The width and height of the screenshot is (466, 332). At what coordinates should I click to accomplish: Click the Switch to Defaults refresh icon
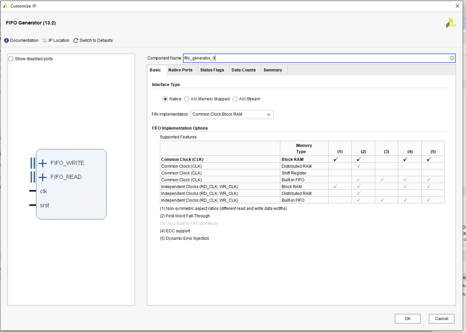76,40
